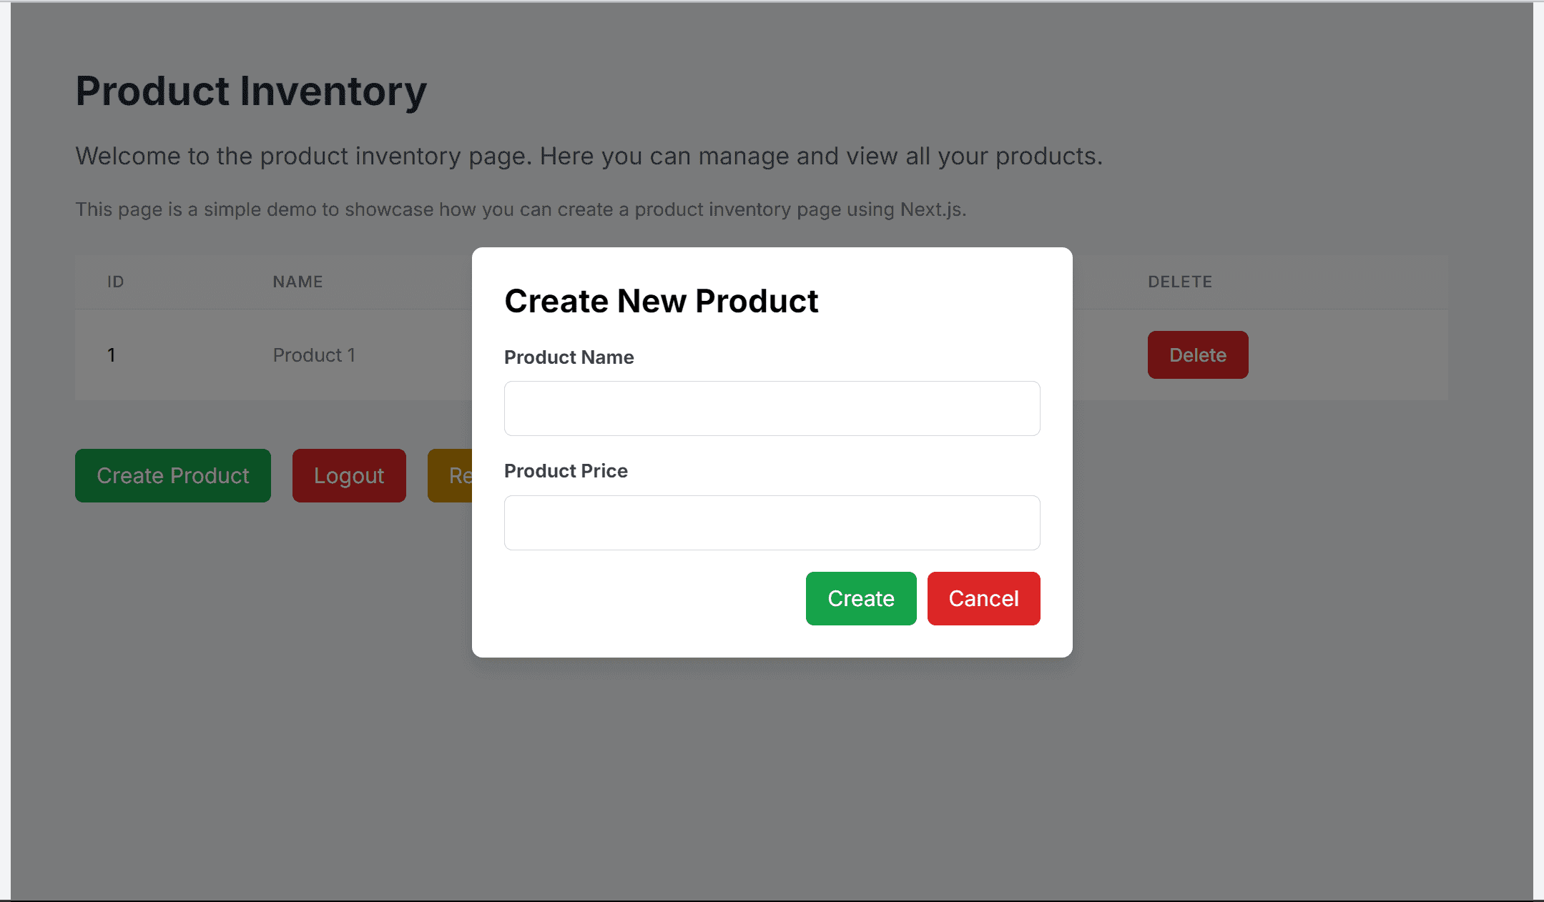Click the orange button partly hidden behind the dialog
Image resolution: width=1544 pixels, height=902 pixels.
point(450,475)
